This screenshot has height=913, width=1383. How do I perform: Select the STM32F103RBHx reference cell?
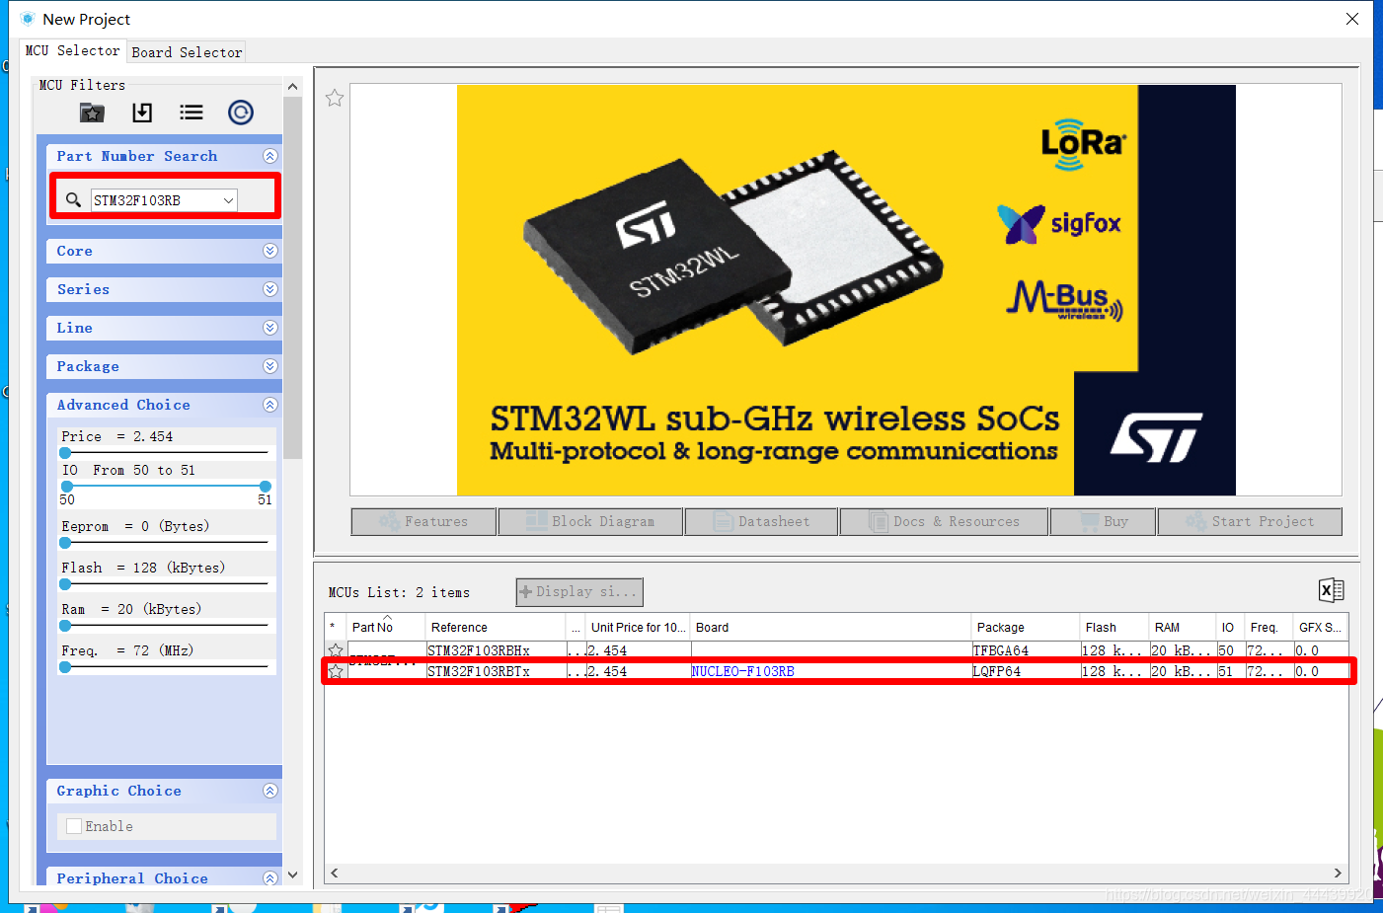495,650
